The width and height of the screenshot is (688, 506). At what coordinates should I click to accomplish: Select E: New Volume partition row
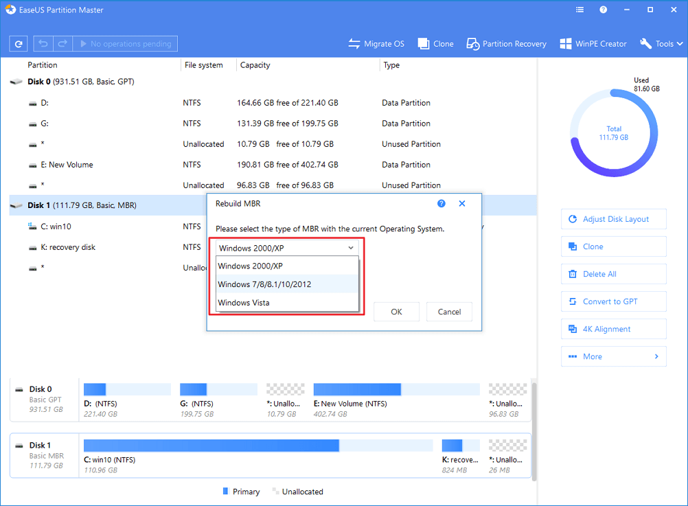click(x=273, y=165)
